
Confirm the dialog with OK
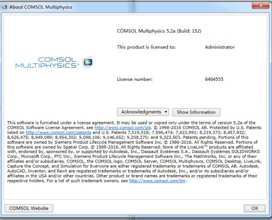(255, 208)
